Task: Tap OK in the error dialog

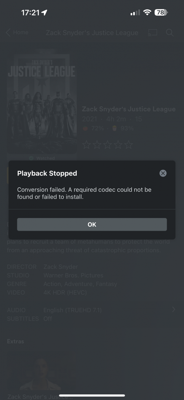Action: click(92, 224)
